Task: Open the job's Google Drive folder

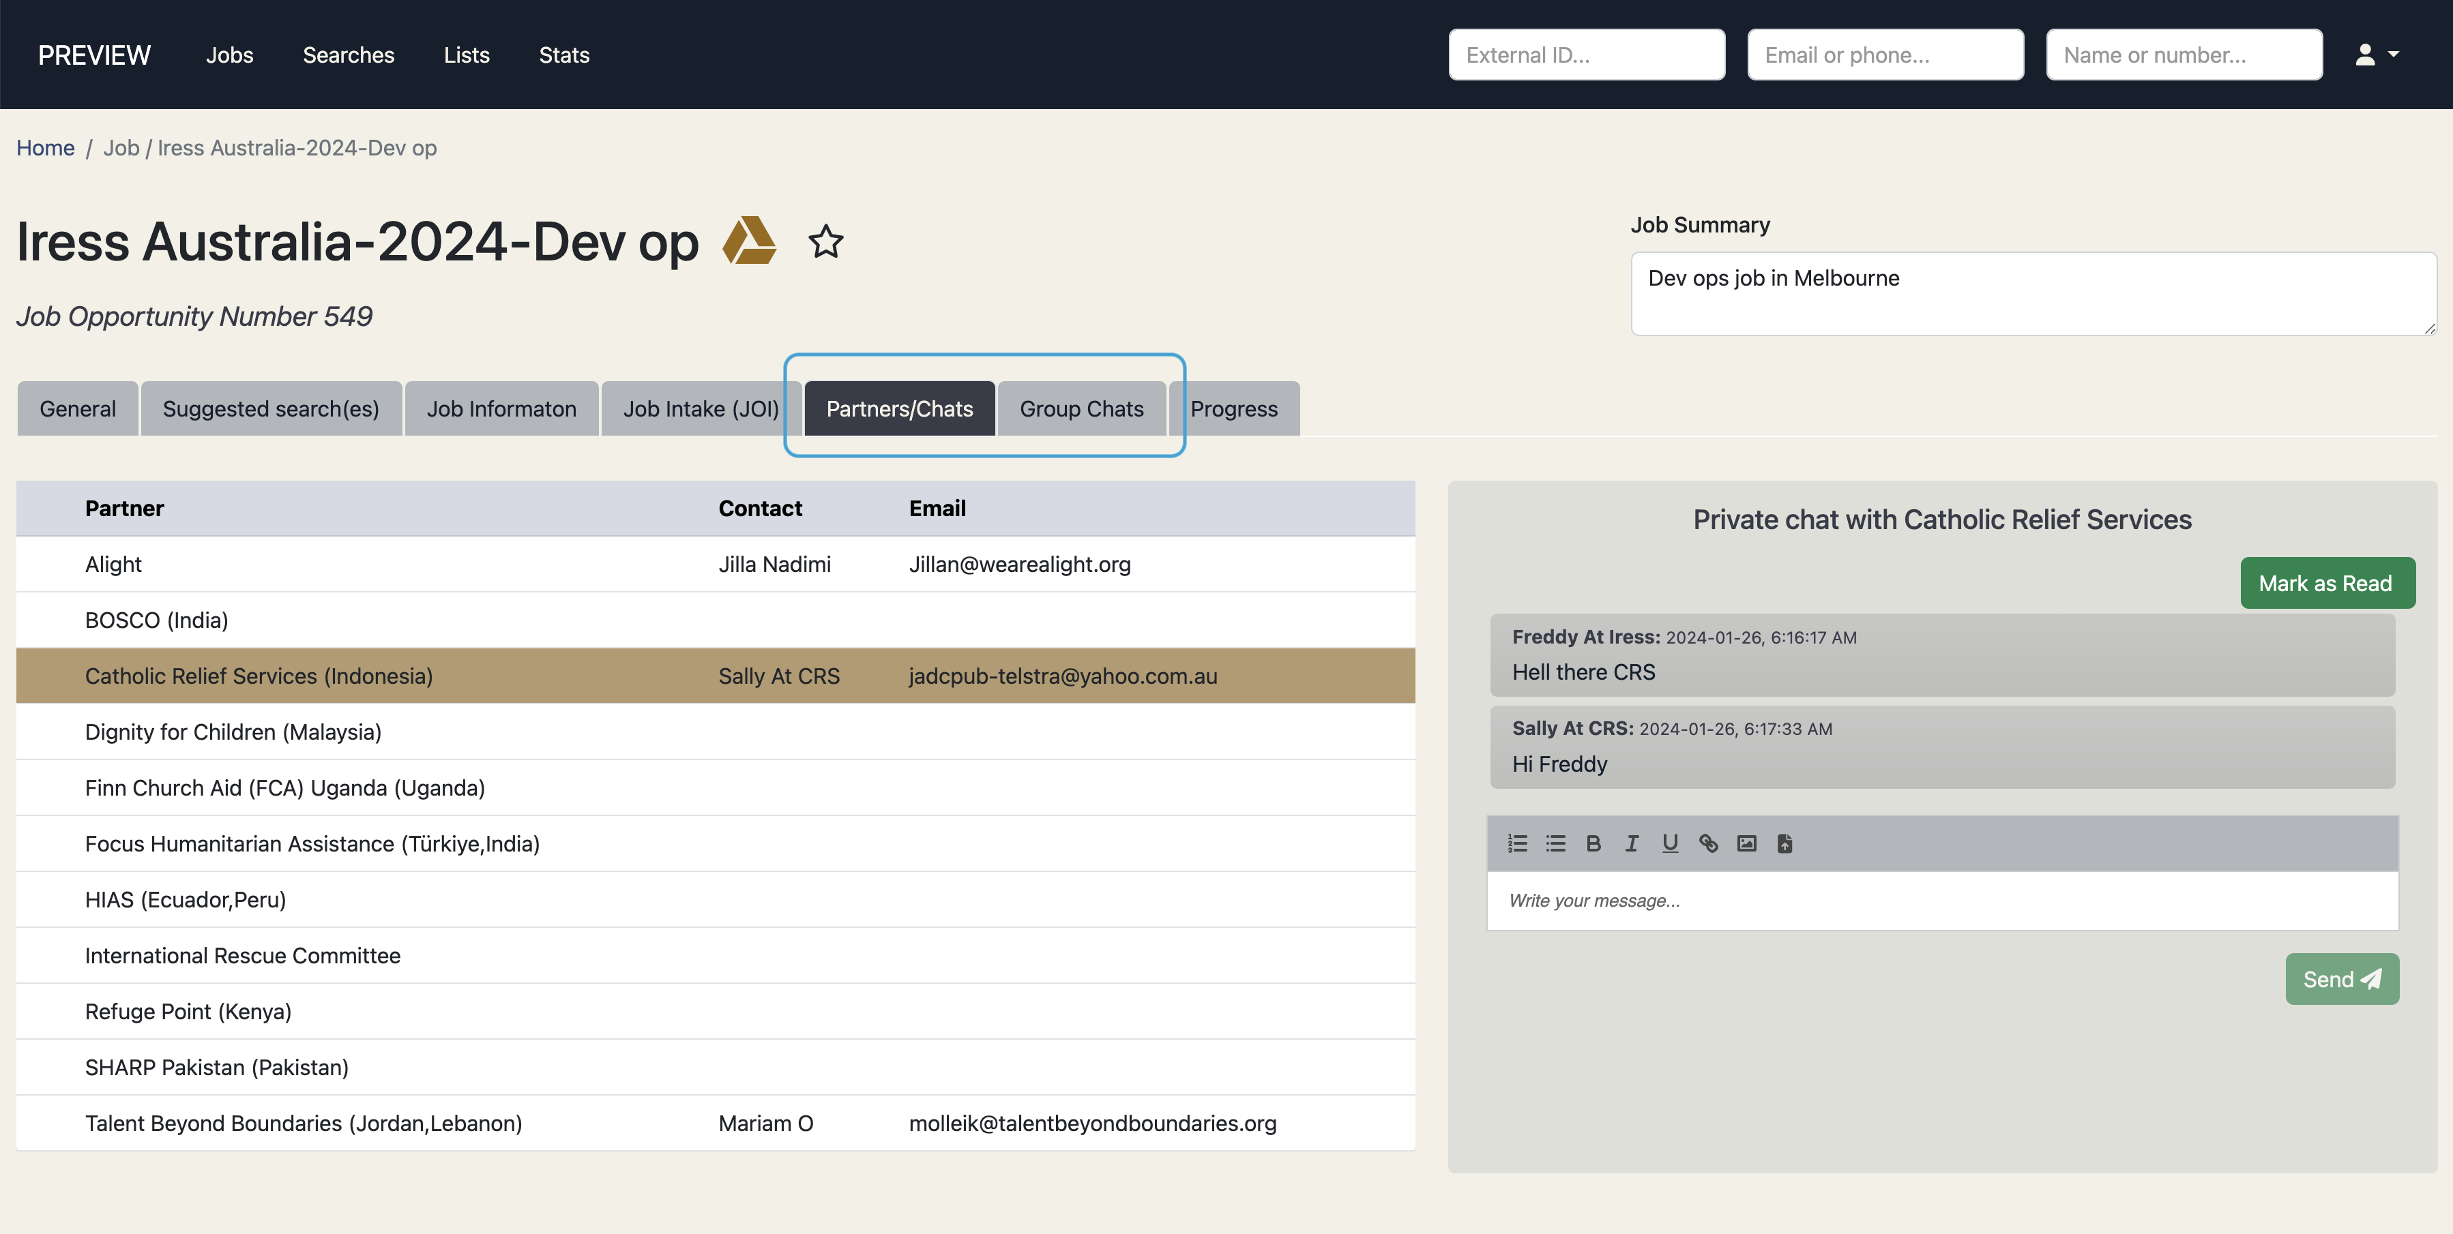Action: click(750, 241)
